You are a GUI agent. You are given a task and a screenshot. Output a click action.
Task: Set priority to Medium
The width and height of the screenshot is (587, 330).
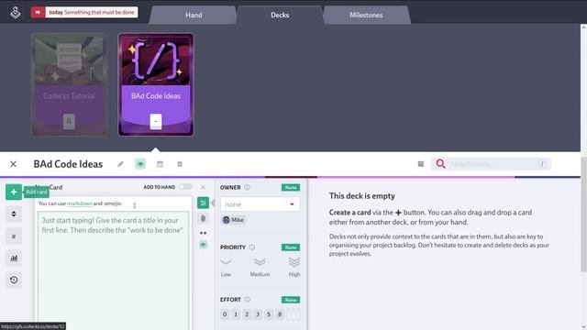(260, 267)
